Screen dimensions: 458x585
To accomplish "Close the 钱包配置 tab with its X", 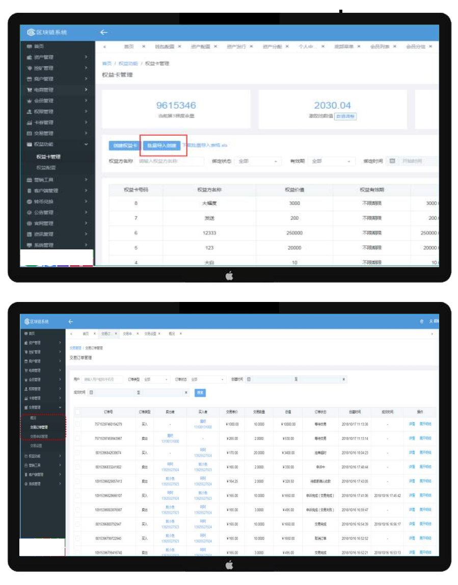I will point(180,46).
